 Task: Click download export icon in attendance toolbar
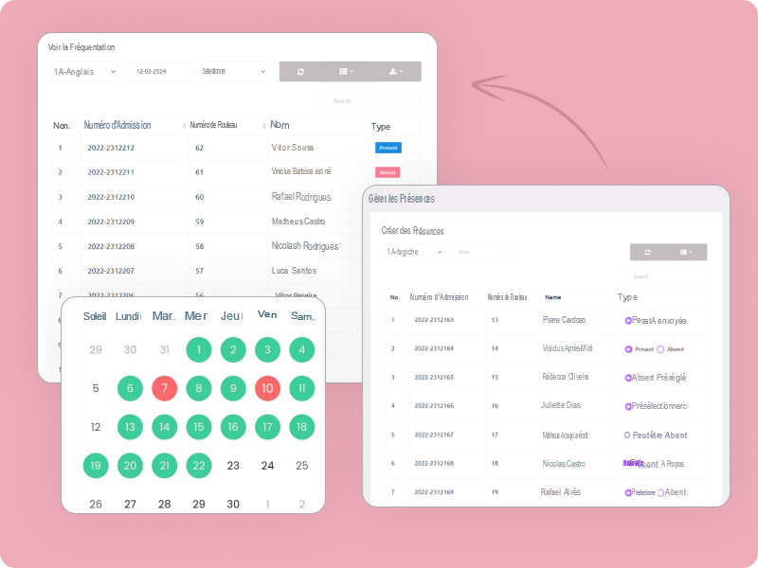tap(396, 72)
